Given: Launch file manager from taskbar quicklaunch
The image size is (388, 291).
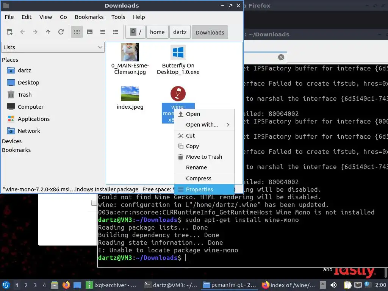Looking at the screenshot, I should point(55,285).
